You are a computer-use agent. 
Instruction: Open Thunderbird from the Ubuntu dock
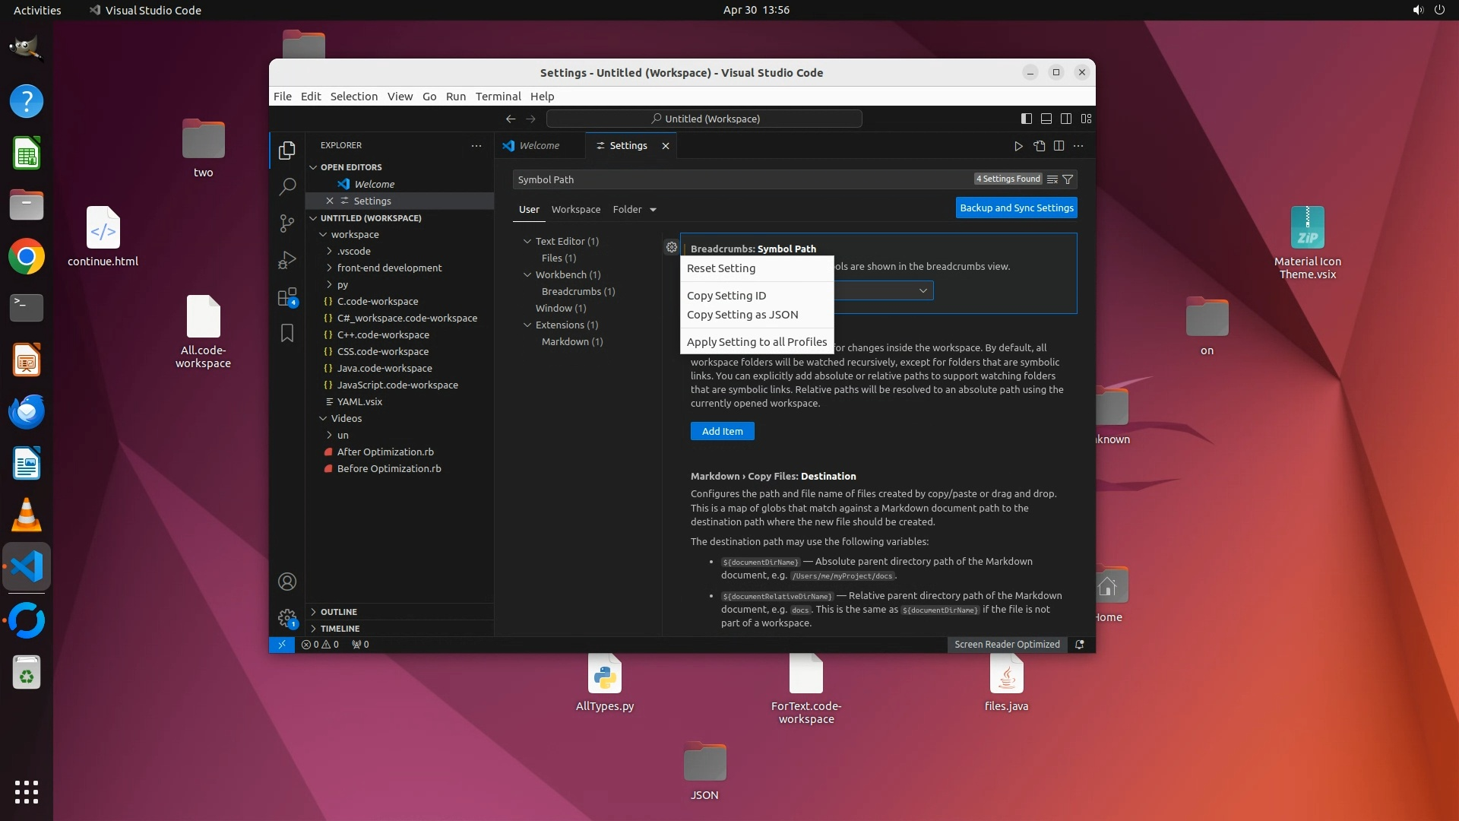point(27,411)
